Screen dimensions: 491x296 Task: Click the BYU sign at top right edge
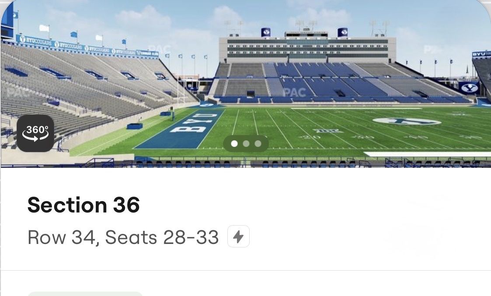[x=481, y=55]
